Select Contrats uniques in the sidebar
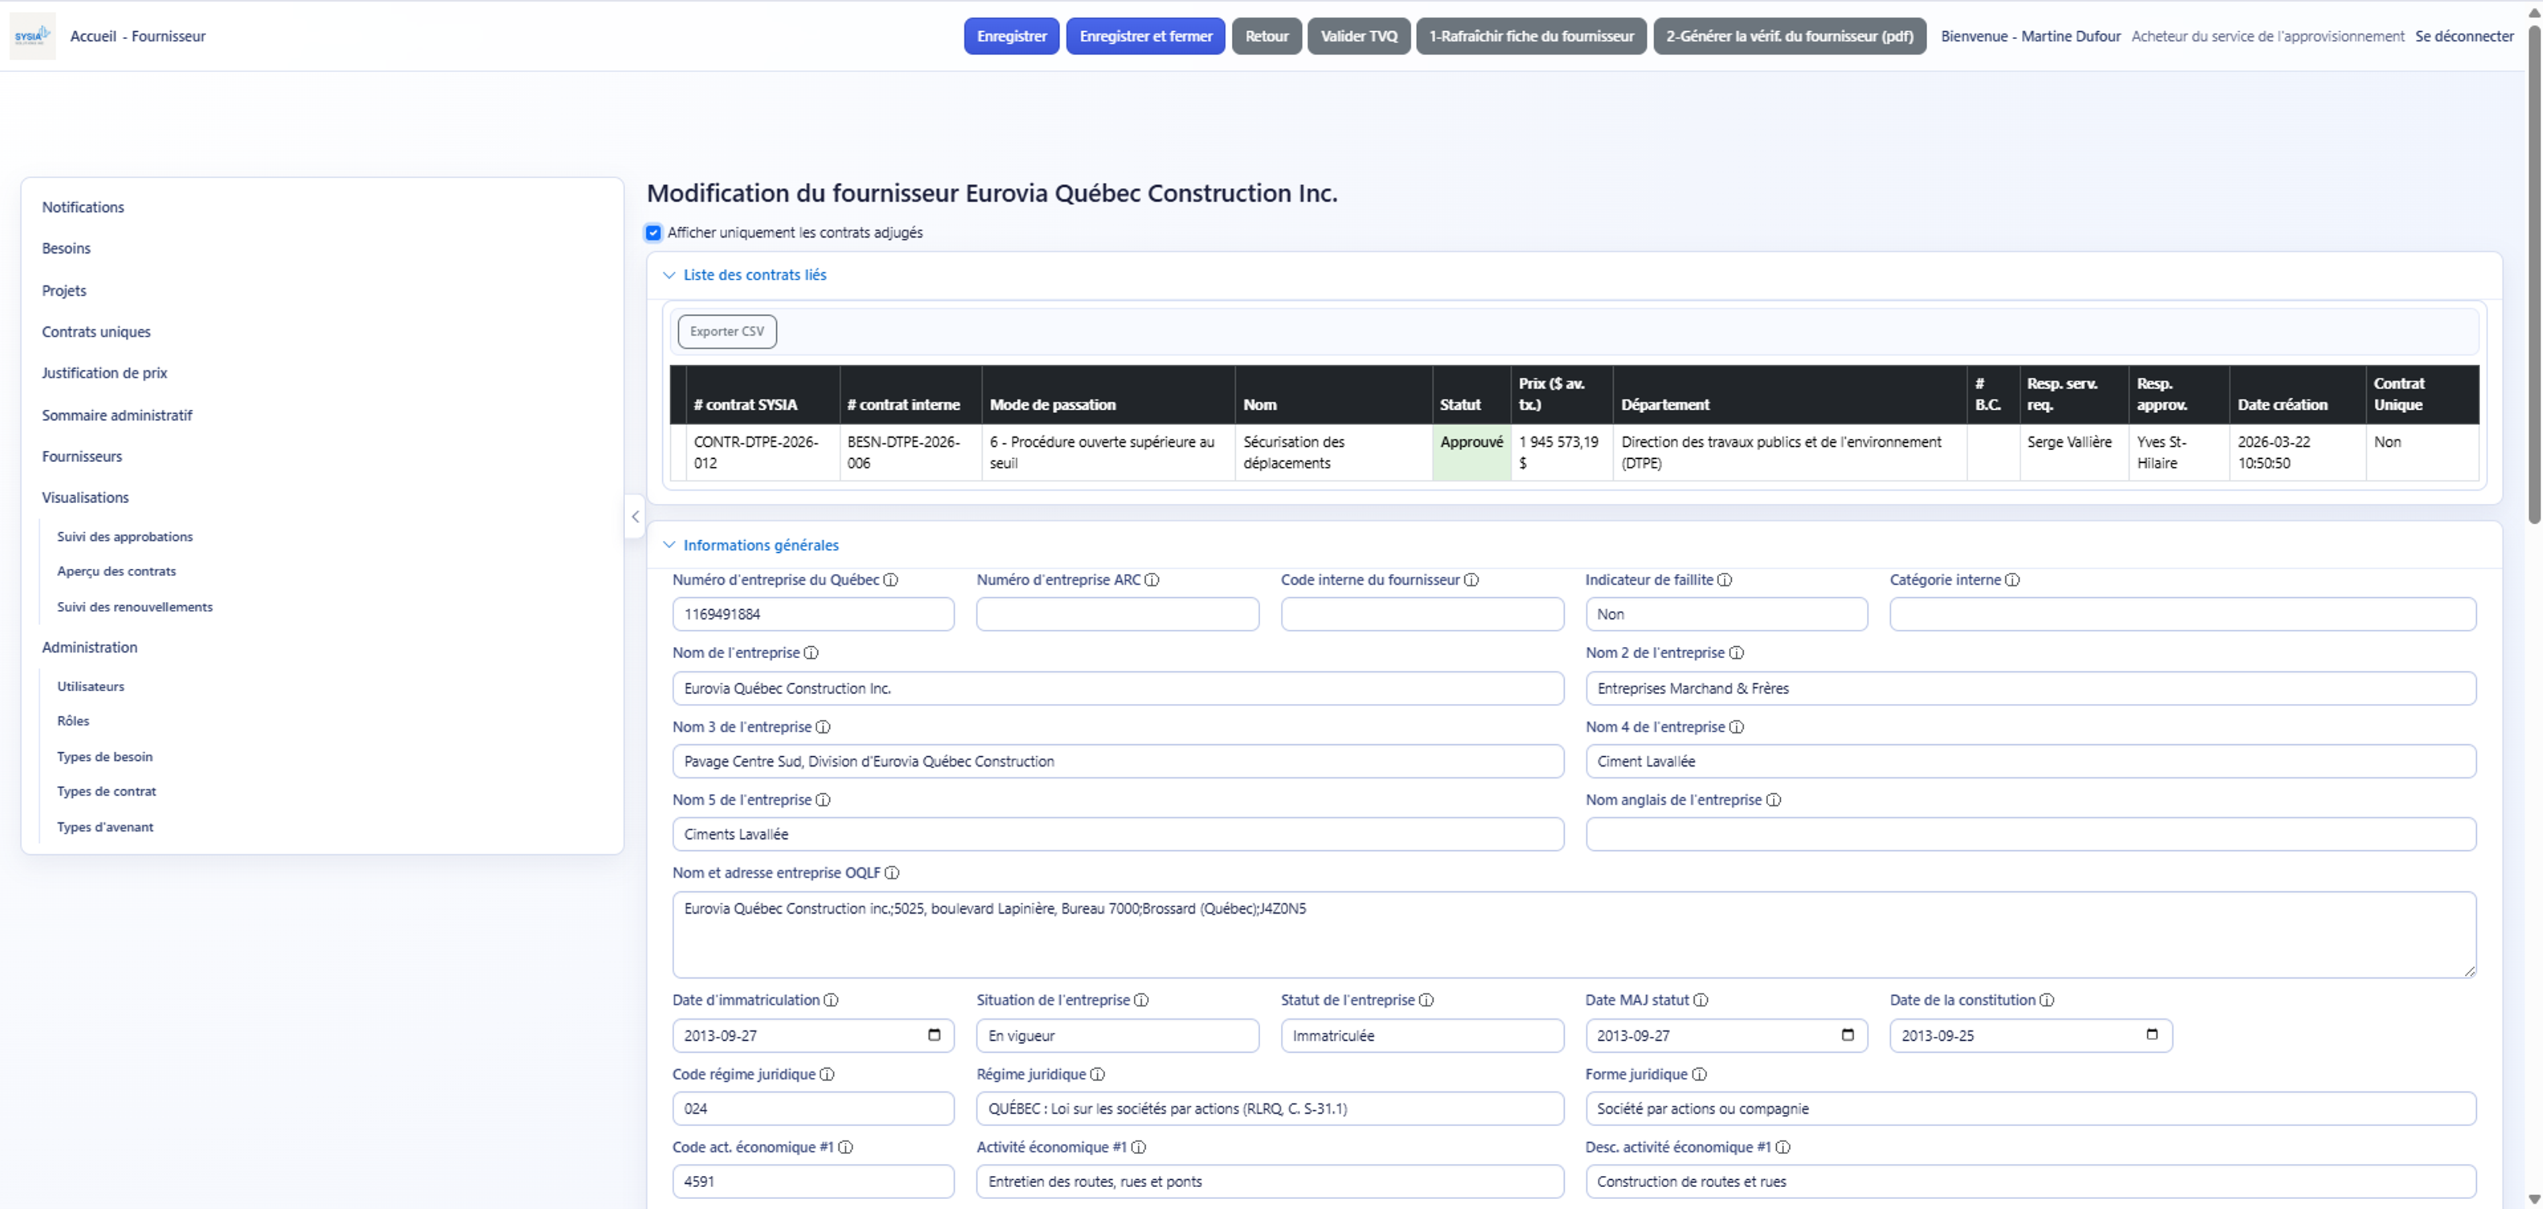The image size is (2543, 1209). [96, 332]
